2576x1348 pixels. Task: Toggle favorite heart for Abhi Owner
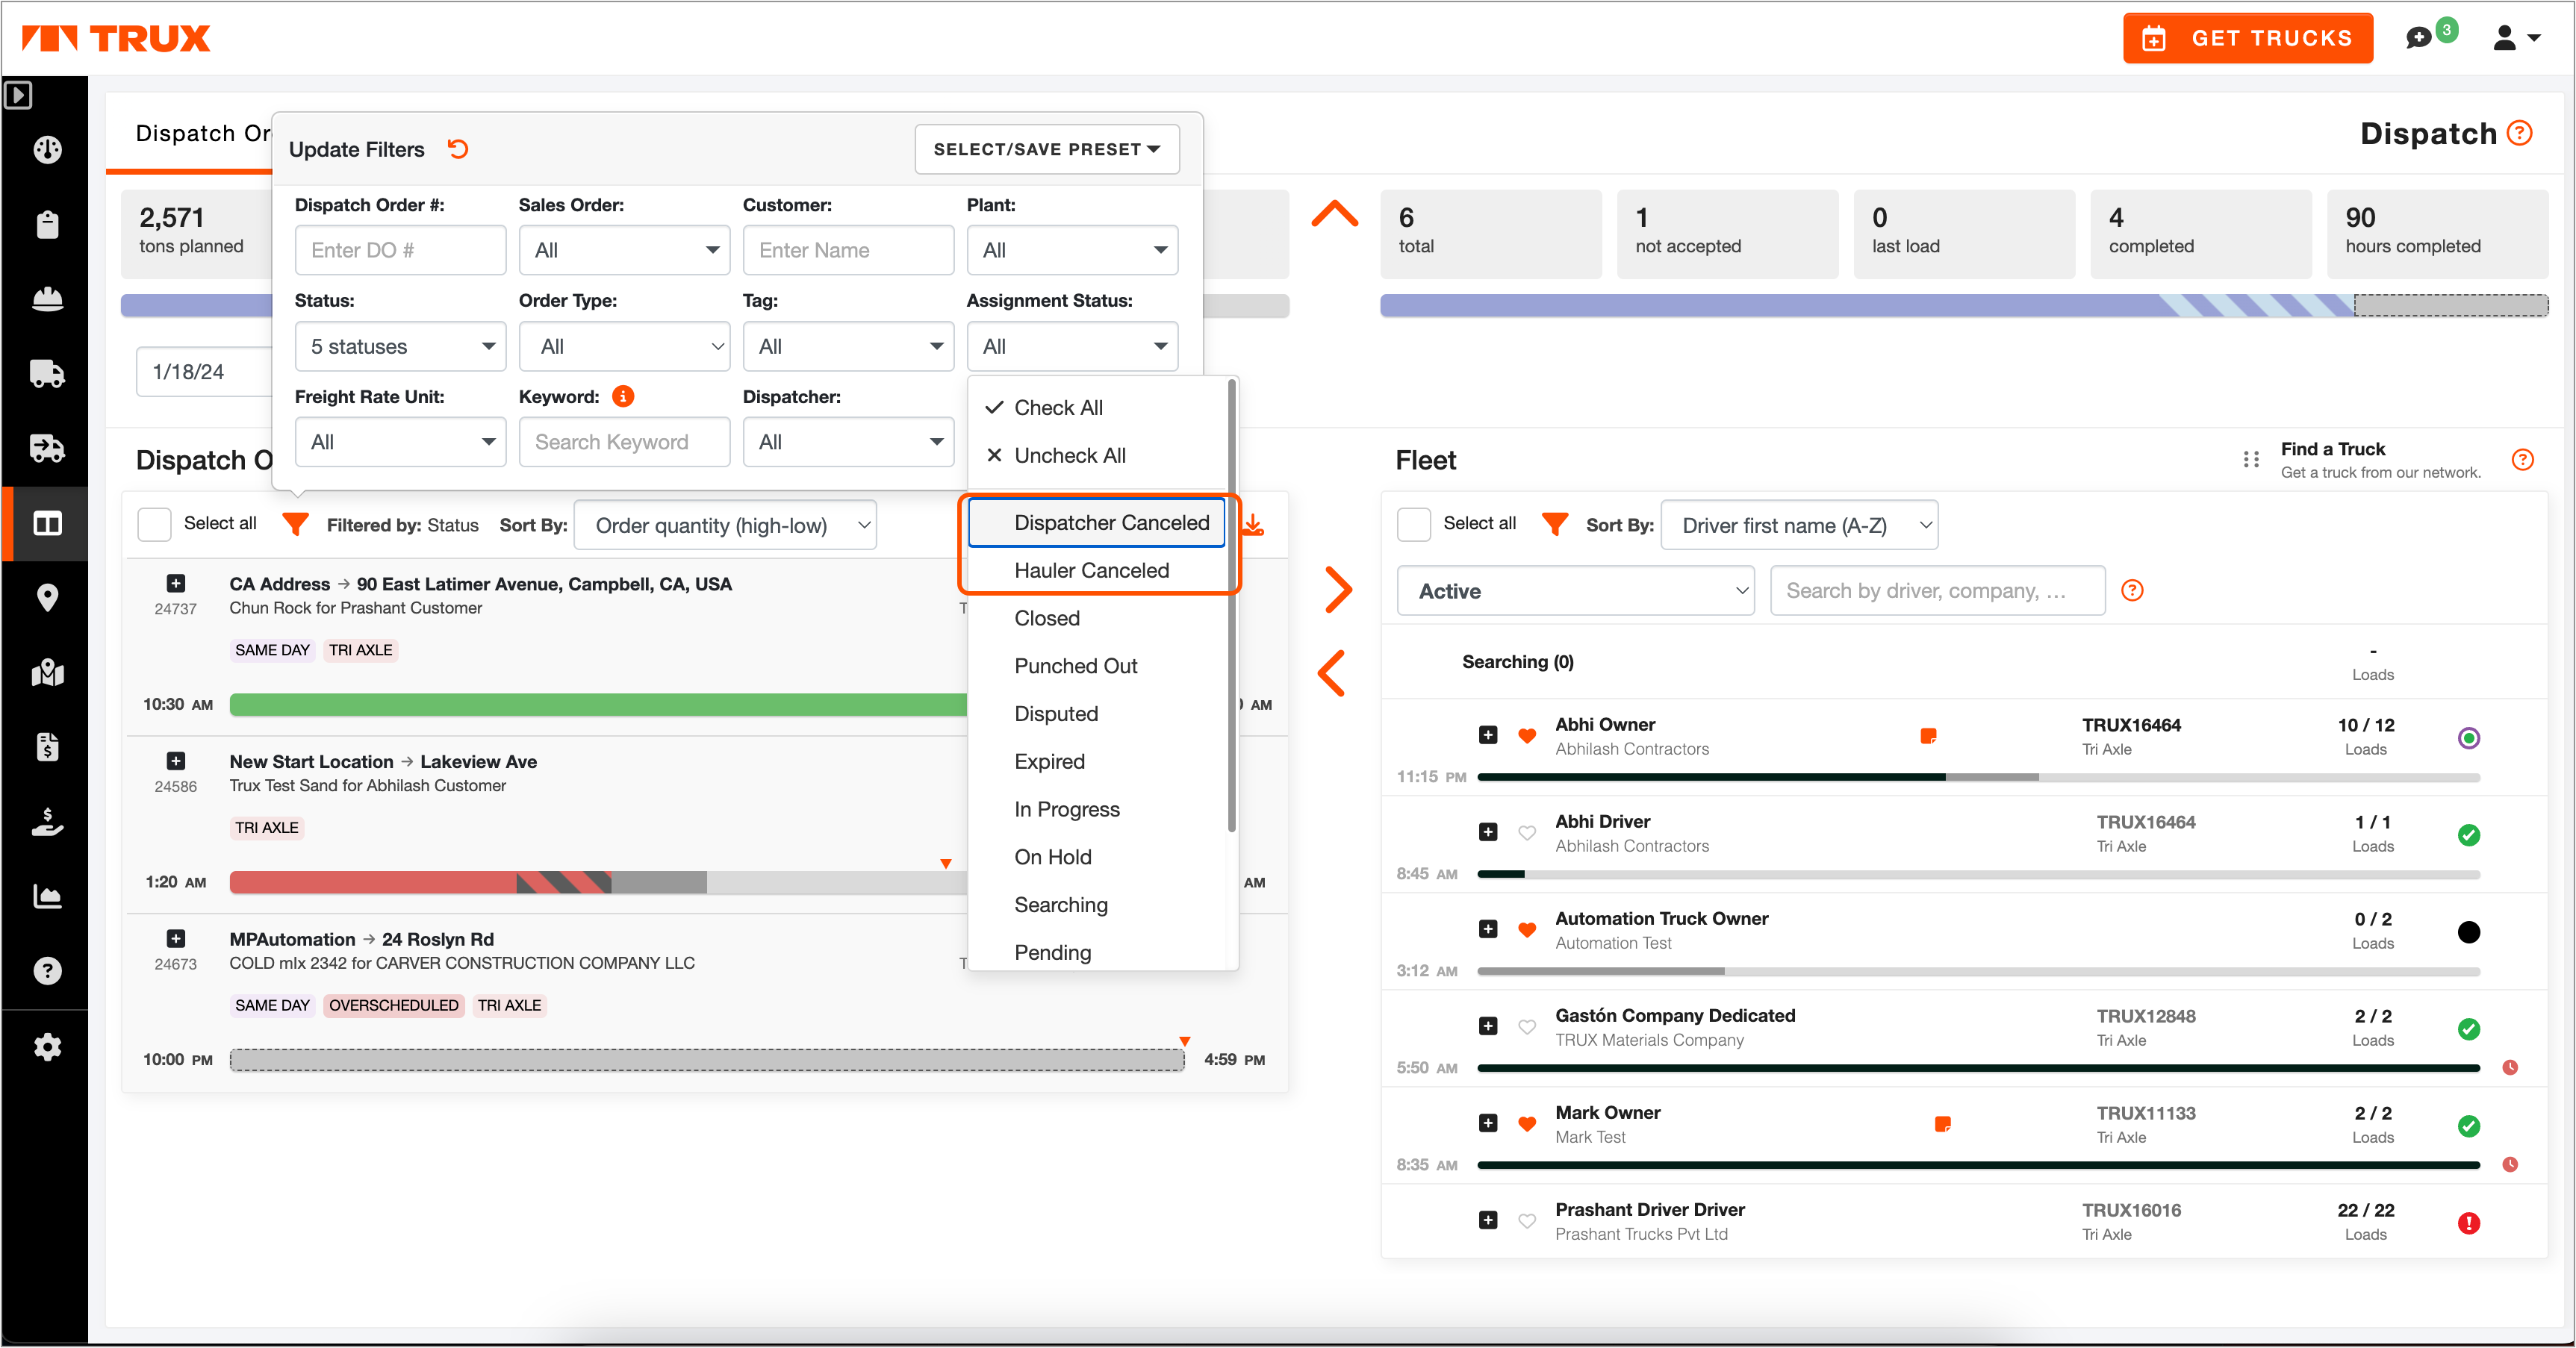tap(1527, 735)
